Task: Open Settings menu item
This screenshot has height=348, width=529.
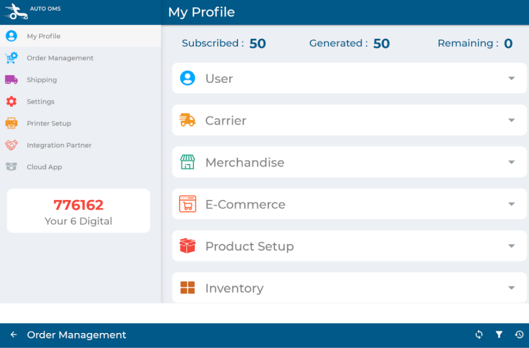Action: pyautogui.click(x=80, y=102)
